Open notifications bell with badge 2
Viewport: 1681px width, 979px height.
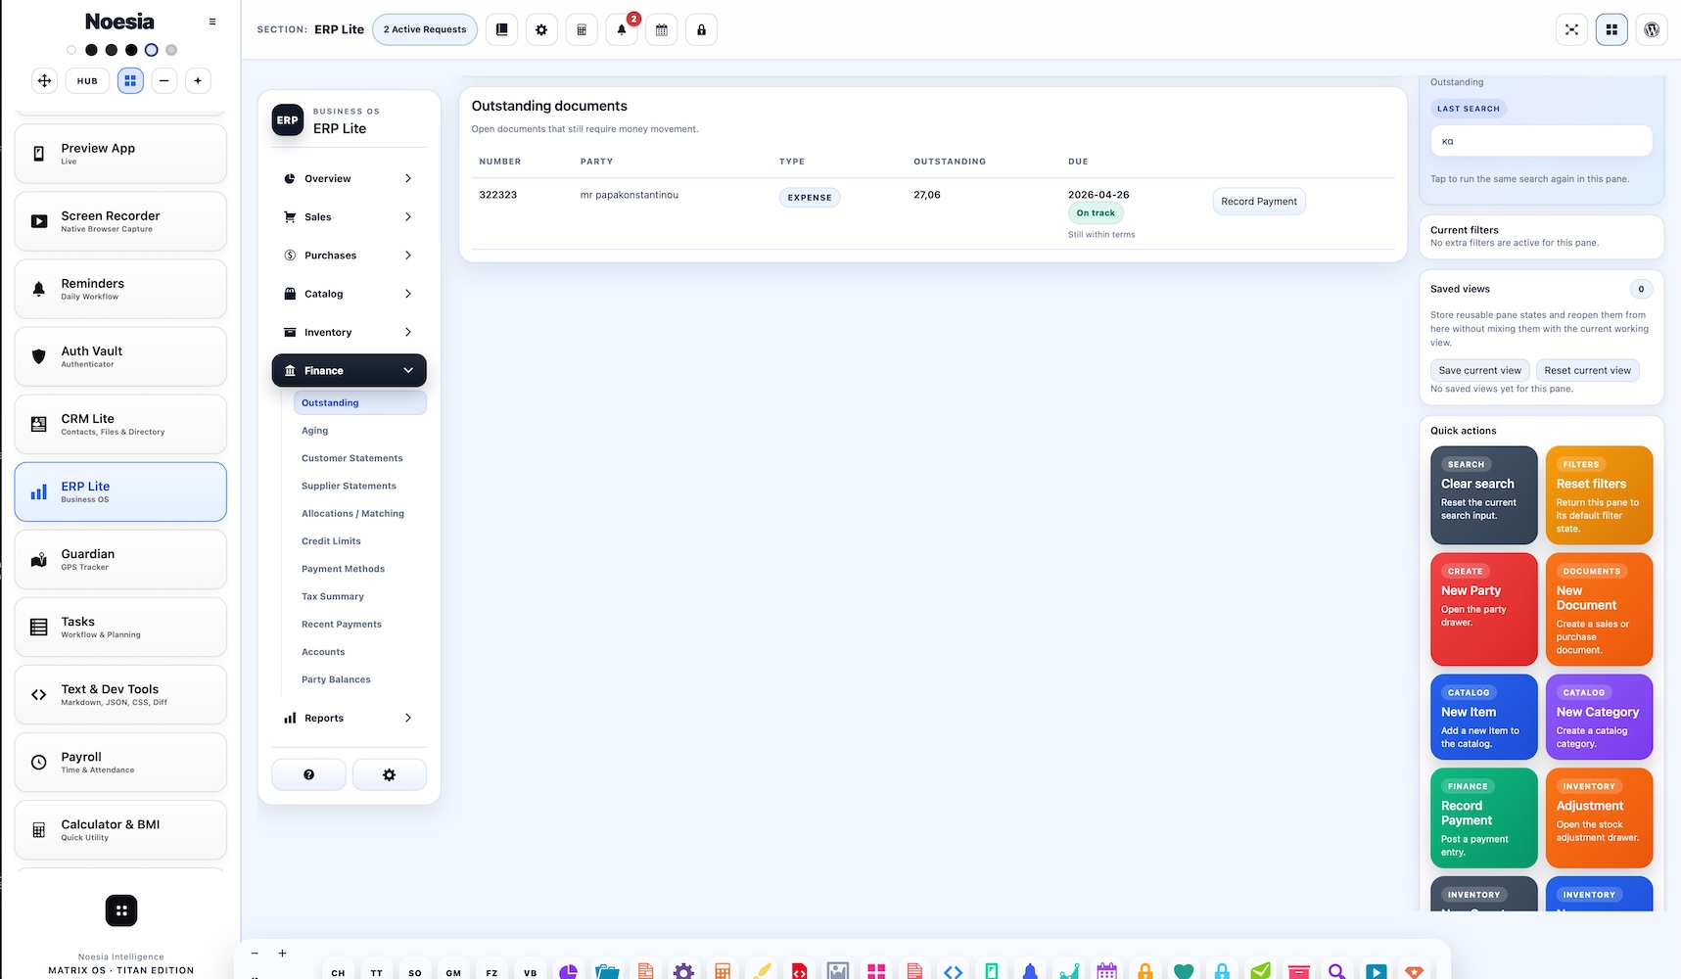[x=622, y=29]
